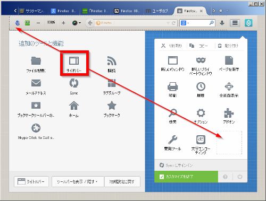Viewport: 266px width, 201px height.
Task: Click the Add-ons puzzle piece icon
Action: [229, 113]
